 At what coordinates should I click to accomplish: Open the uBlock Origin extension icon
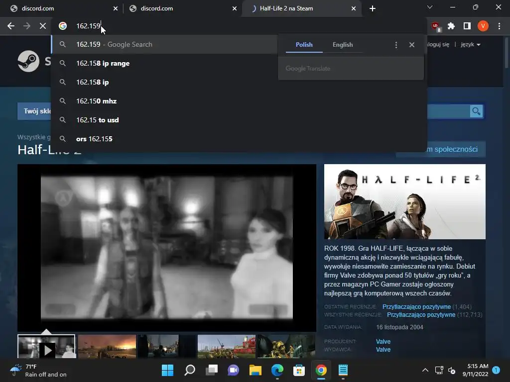pos(436,26)
